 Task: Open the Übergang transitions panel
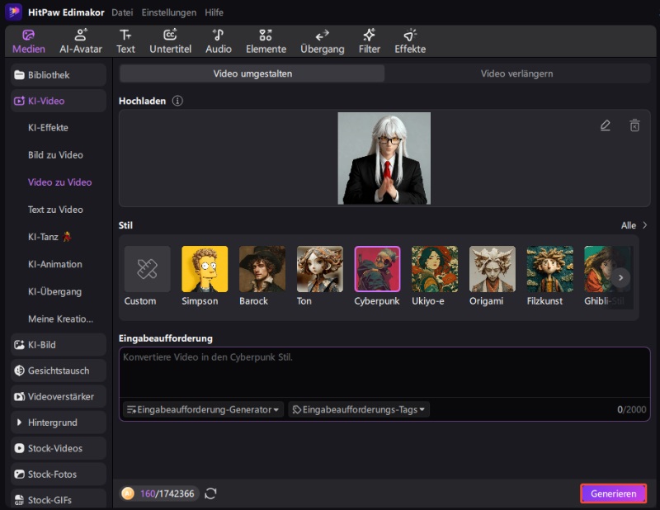pos(322,40)
